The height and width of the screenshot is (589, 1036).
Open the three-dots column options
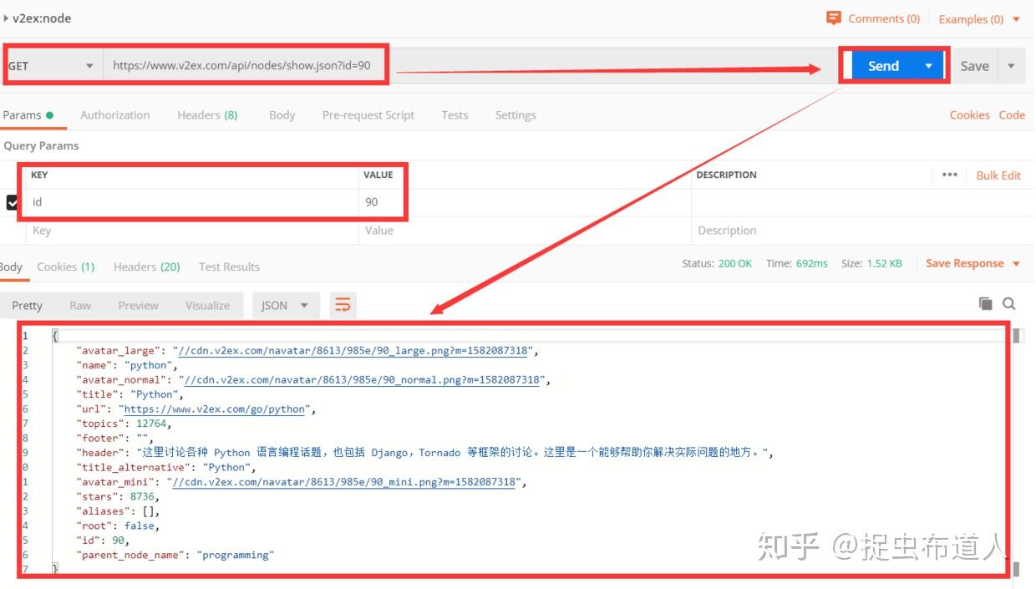950,175
